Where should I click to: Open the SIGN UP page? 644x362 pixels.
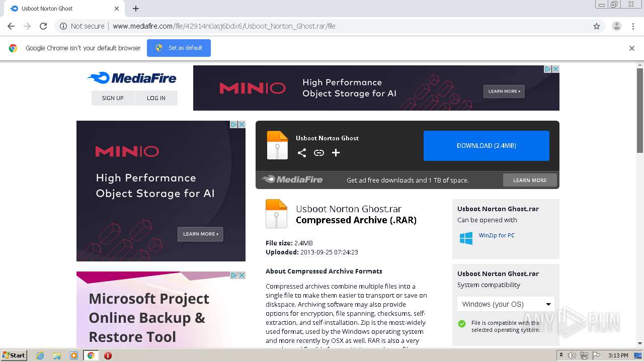pyautogui.click(x=113, y=98)
